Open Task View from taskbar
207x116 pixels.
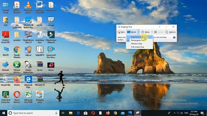pos(63,113)
